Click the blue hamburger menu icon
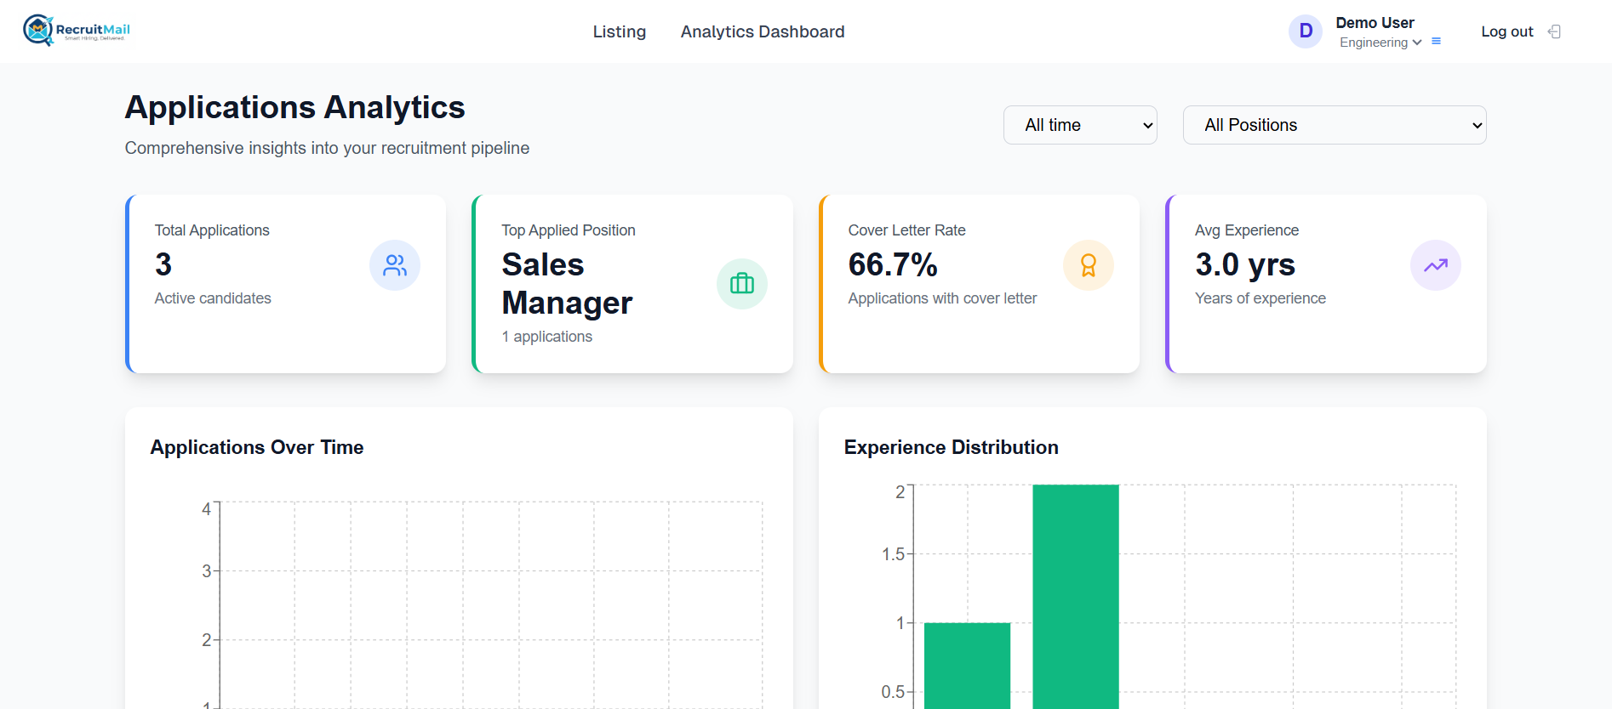 click(1436, 42)
